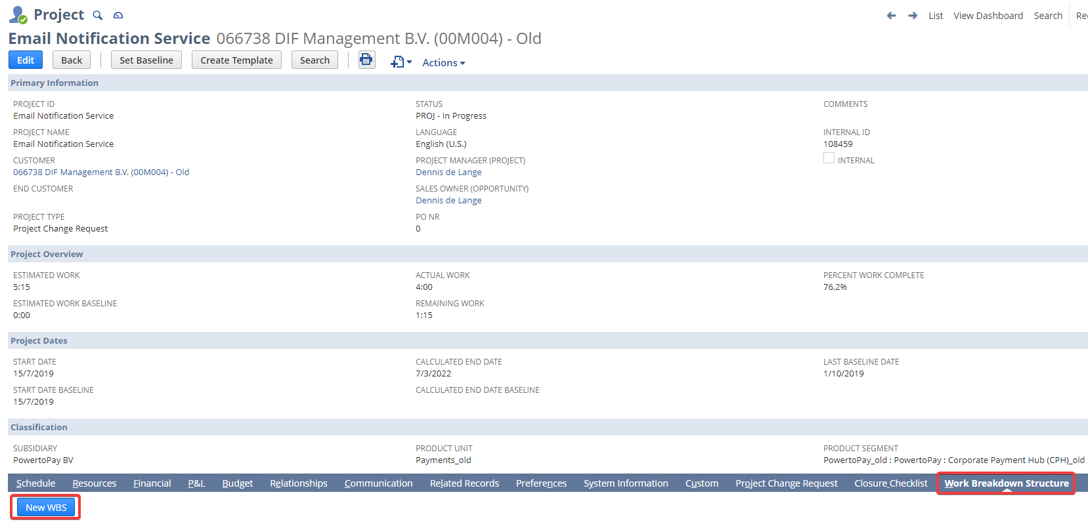Click project type value Project Change Request
Image resolution: width=1088 pixels, height=526 pixels.
click(60, 228)
